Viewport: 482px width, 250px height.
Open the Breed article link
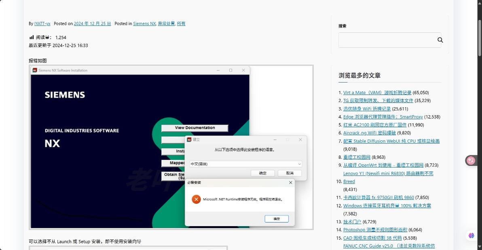tap(349, 181)
